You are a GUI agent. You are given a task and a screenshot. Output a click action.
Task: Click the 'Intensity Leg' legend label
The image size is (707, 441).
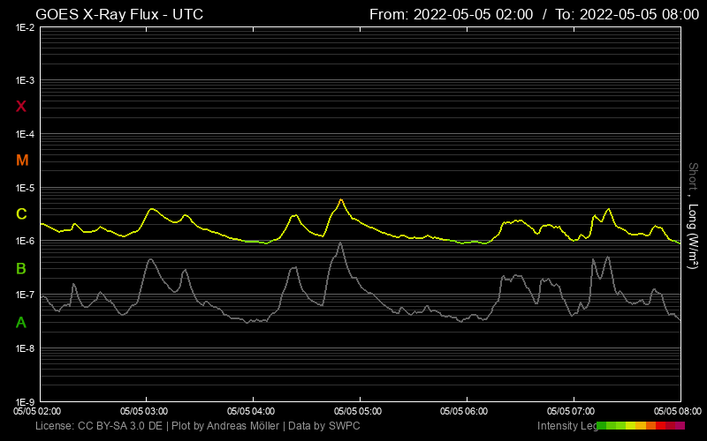click(x=566, y=426)
